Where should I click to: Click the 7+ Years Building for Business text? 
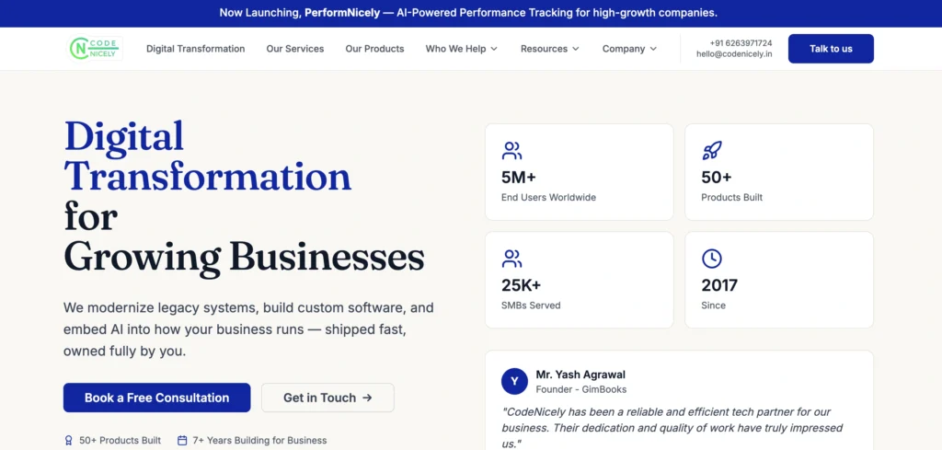pyautogui.click(x=259, y=441)
